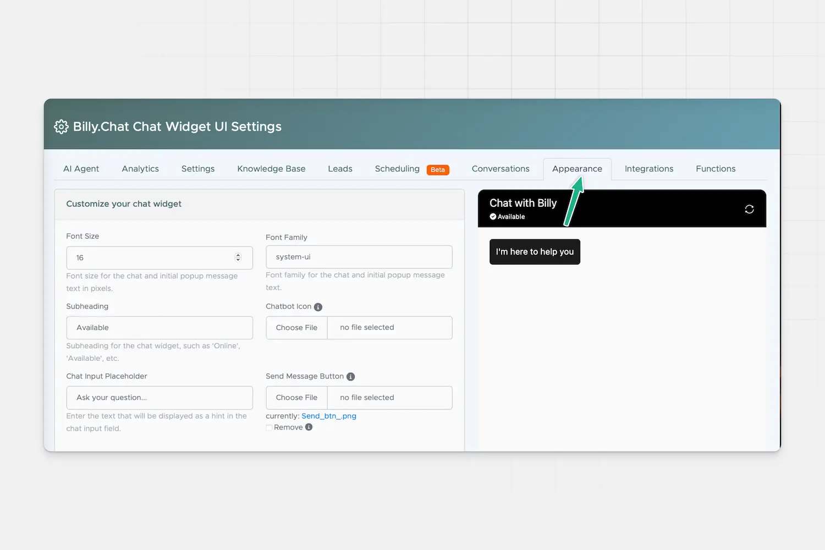Click the 'Subheading' label
Screen dimensions: 825x550
pos(87,306)
